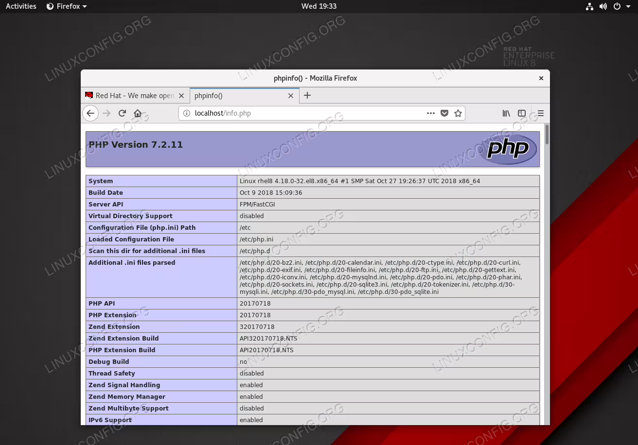Screen dimensions: 638x445
Task: Select the System row label
Action: point(101,181)
